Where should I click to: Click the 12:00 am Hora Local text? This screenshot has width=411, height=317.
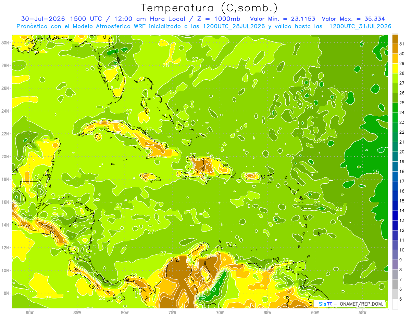point(149,19)
